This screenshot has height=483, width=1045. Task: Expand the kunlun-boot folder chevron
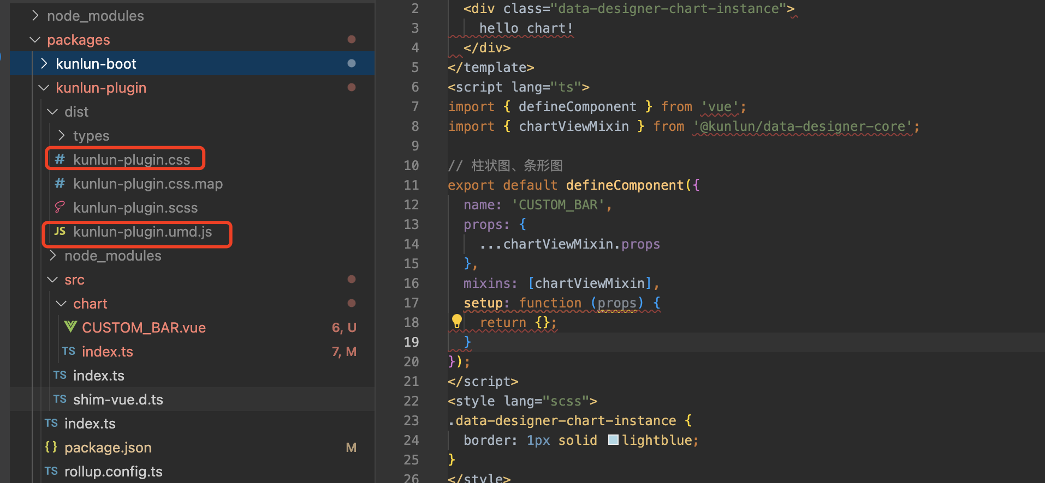[44, 64]
